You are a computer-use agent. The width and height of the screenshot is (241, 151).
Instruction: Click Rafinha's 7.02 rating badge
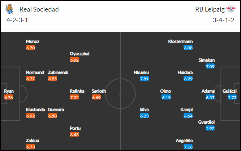(x=74, y=97)
